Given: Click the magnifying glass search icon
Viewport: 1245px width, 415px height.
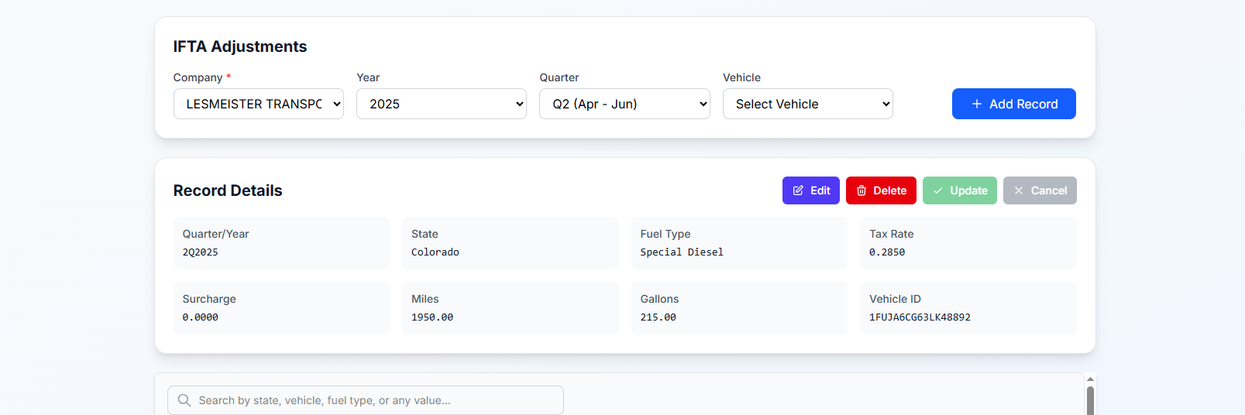Looking at the screenshot, I should [x=184, y=400].
